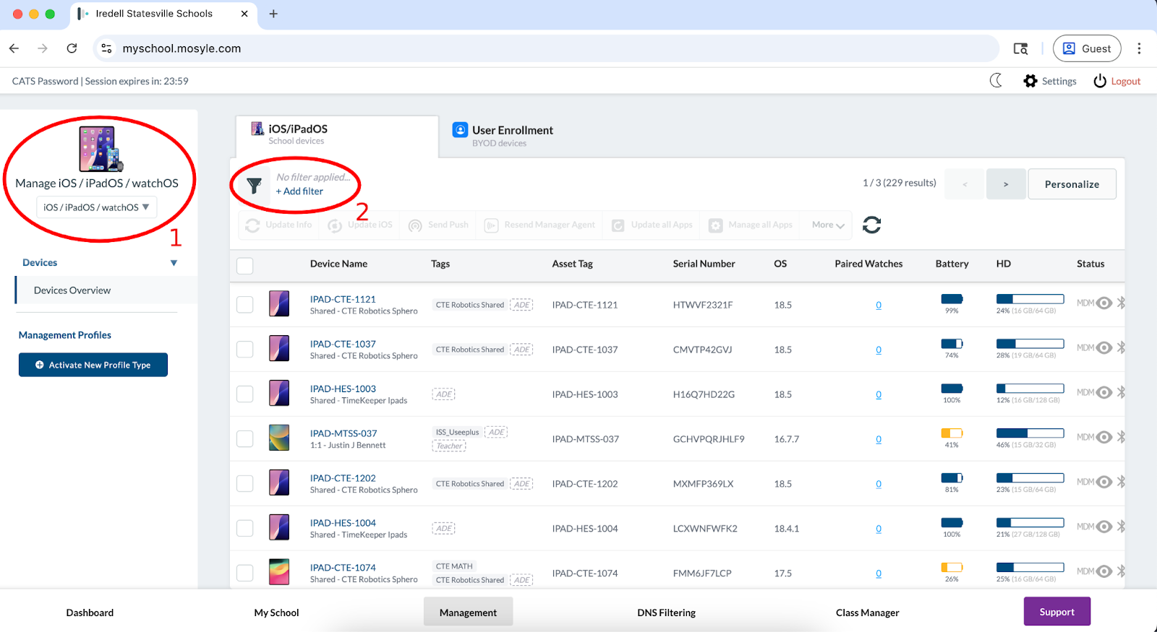This screenshot has height=632, width=1157.
Task: Check the IPAD-CTE-1121 row checkbox
Action: click(x=245, y=304)
